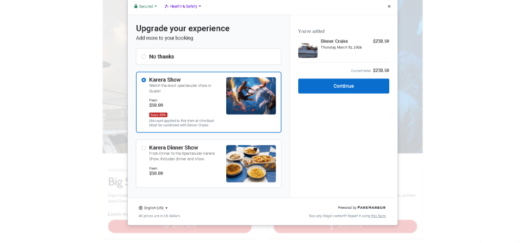Close the upgrade dialog with the X
Viewport: 525px width, 243px height.
point(389,6)
